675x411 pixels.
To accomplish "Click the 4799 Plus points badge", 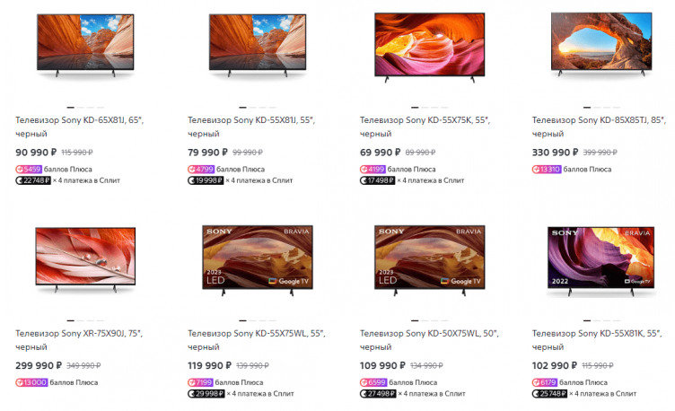I will (201, 169).
